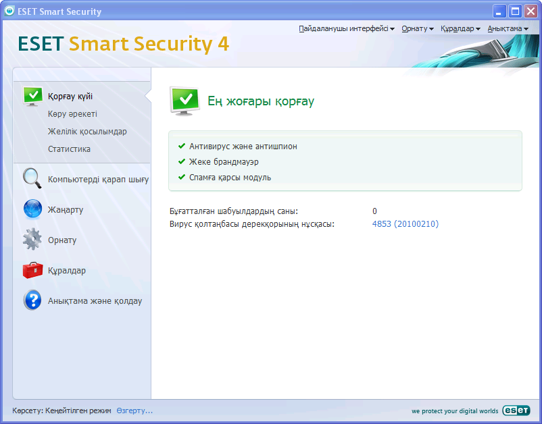The image size is (542, 424).
Task: Click Көрсету: Кеңейтілген режим status text
Action: 61,410
